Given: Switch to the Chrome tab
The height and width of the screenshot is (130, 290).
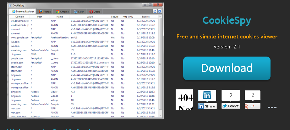Looking at the screenshot, I should pos(62,12).
